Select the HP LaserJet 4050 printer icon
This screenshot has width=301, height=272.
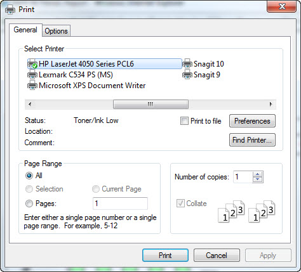coord(32,64)
